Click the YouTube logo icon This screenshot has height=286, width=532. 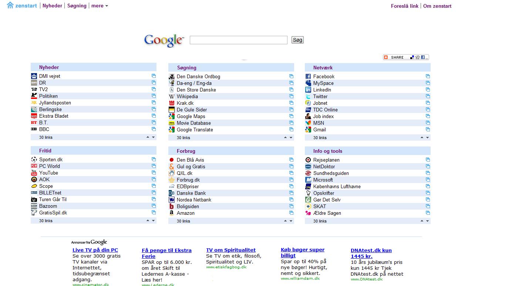coord(34,173)
